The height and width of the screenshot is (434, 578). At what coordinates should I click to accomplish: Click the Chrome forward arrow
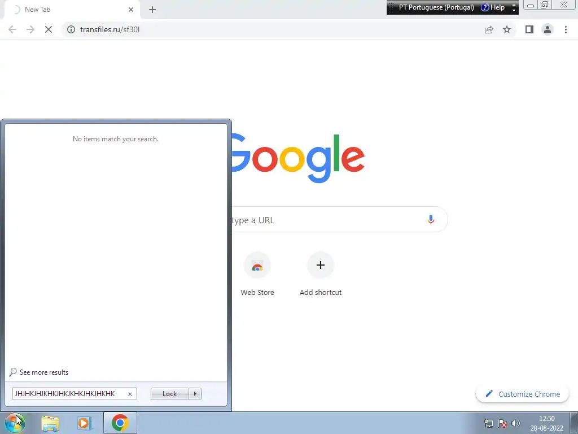(x=30, y=29)
